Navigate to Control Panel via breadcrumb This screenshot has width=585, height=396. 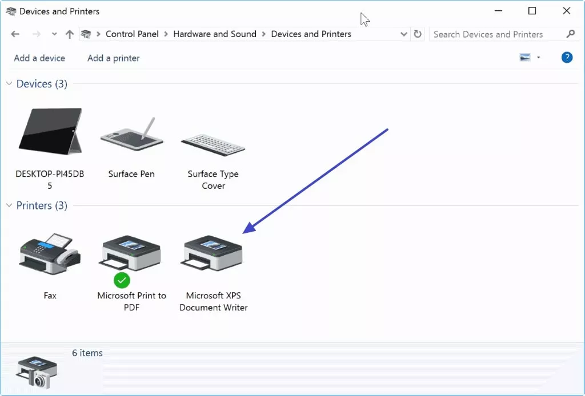click(132, 34)
